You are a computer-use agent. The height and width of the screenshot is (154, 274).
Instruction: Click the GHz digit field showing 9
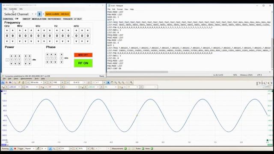click(12, 36)
